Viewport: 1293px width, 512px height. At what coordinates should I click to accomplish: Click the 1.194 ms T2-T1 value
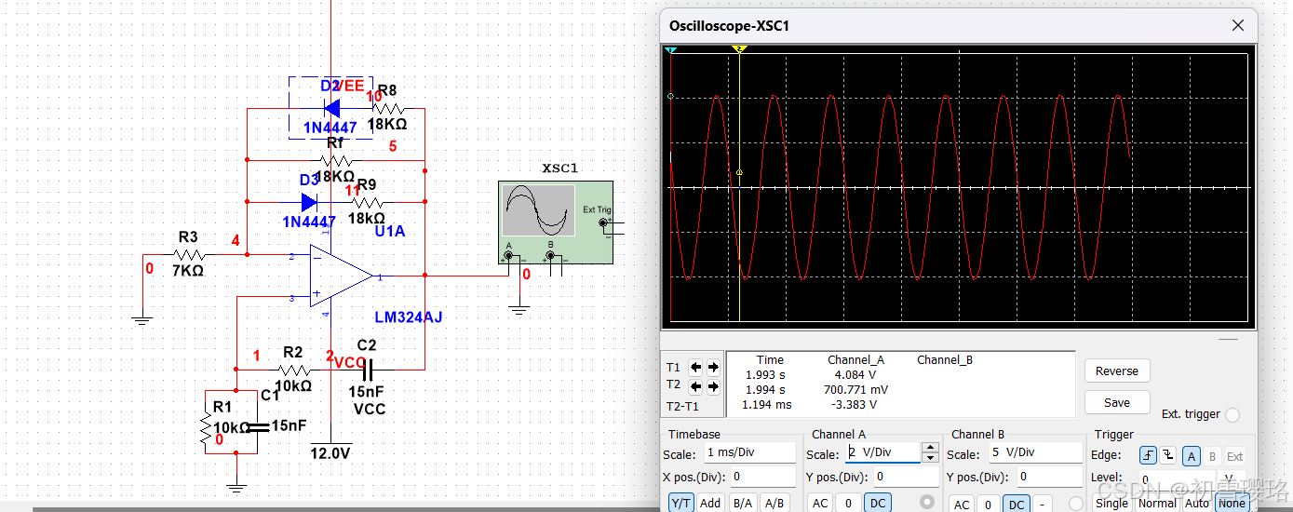tap(767, 404)
